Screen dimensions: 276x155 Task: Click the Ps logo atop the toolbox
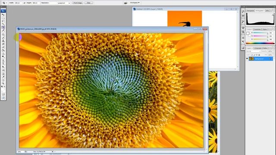3,11
